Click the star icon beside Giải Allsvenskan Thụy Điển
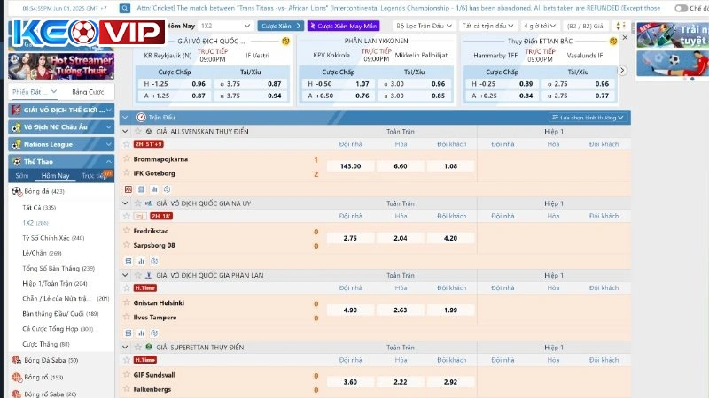Viewport: 709px width, 398px height. pyautogui.click(x=136, y=131)
